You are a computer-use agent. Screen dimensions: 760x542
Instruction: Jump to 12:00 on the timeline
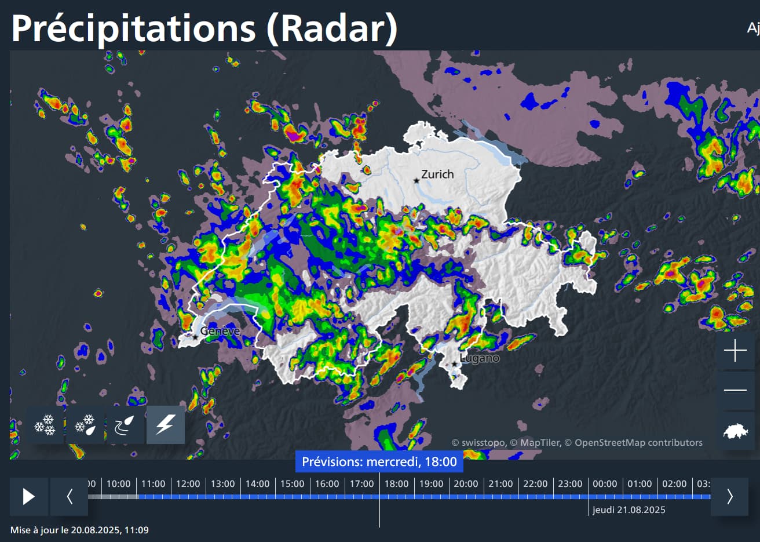point(188,484)
